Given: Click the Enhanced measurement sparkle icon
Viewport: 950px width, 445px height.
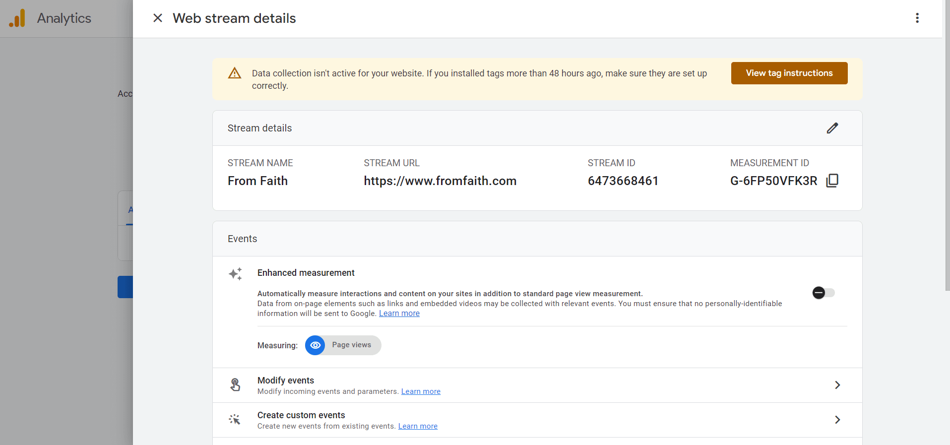Looking at the screenshot, I should click(235, 274).
